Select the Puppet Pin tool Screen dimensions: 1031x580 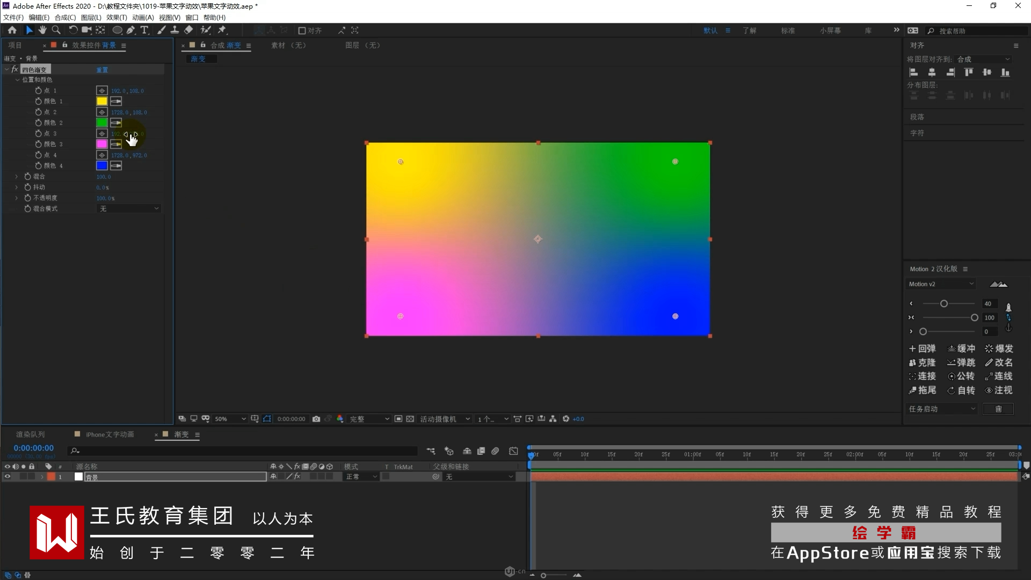[222, 30]
